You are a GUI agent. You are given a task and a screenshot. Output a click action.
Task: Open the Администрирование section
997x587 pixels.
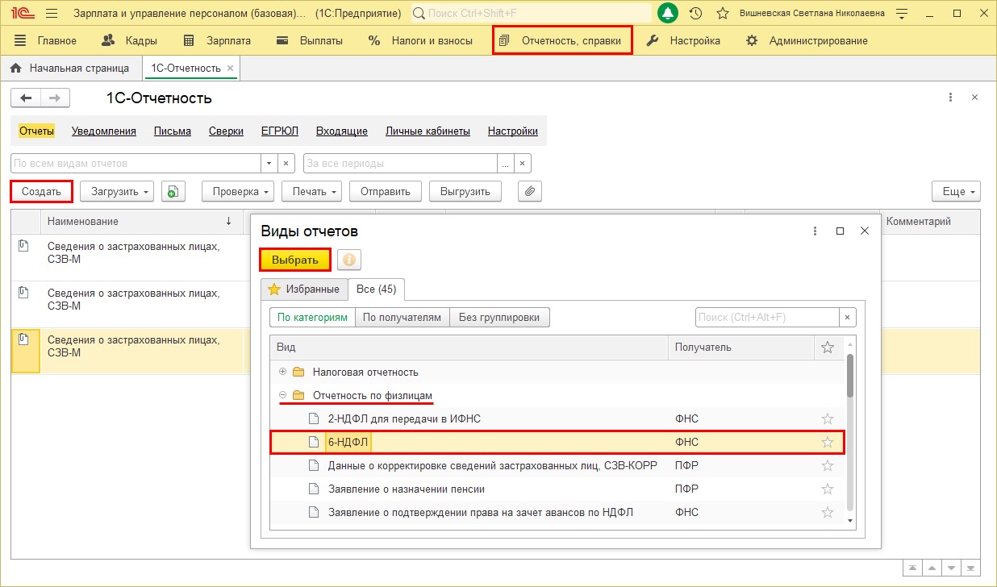[x=807, y=40]
